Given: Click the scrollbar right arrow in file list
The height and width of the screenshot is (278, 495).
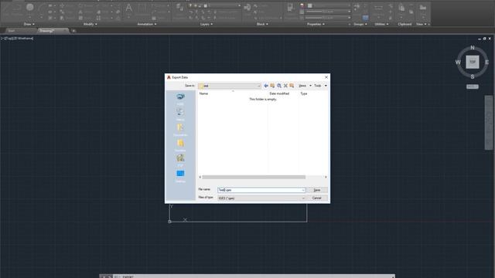Looking at the screenshot, I should [326, 177].
